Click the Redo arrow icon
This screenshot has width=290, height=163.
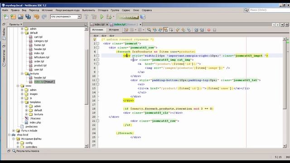click(44, 17)
